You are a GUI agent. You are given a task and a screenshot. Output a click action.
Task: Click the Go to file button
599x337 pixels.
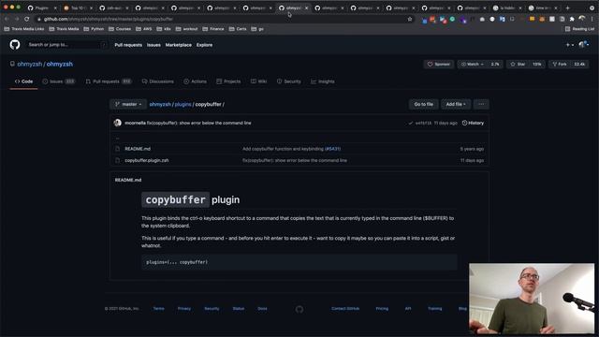coord(424,104)
